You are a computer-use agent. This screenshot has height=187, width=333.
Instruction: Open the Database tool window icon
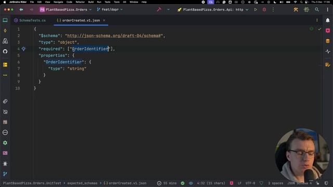coord(328,41)
